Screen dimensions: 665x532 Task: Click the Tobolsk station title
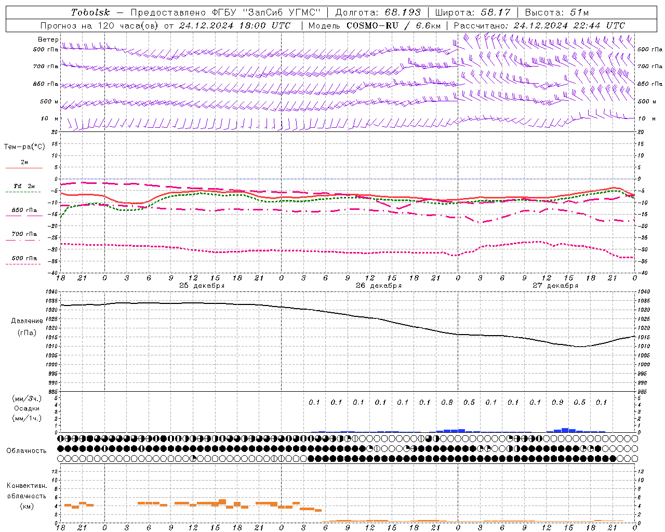90,12
